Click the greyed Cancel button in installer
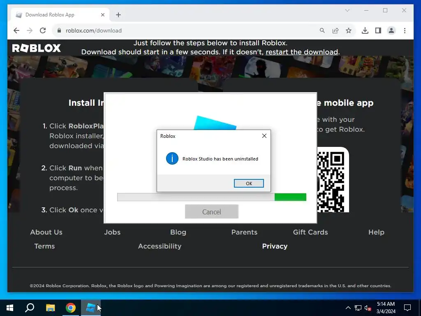The width and height of the screenshot is (421, 316). [212, 212]
